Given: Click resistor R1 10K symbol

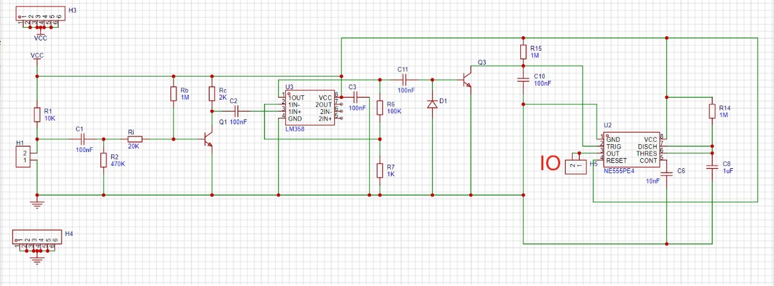Looking at the screenshot, I should pos(37,113).
